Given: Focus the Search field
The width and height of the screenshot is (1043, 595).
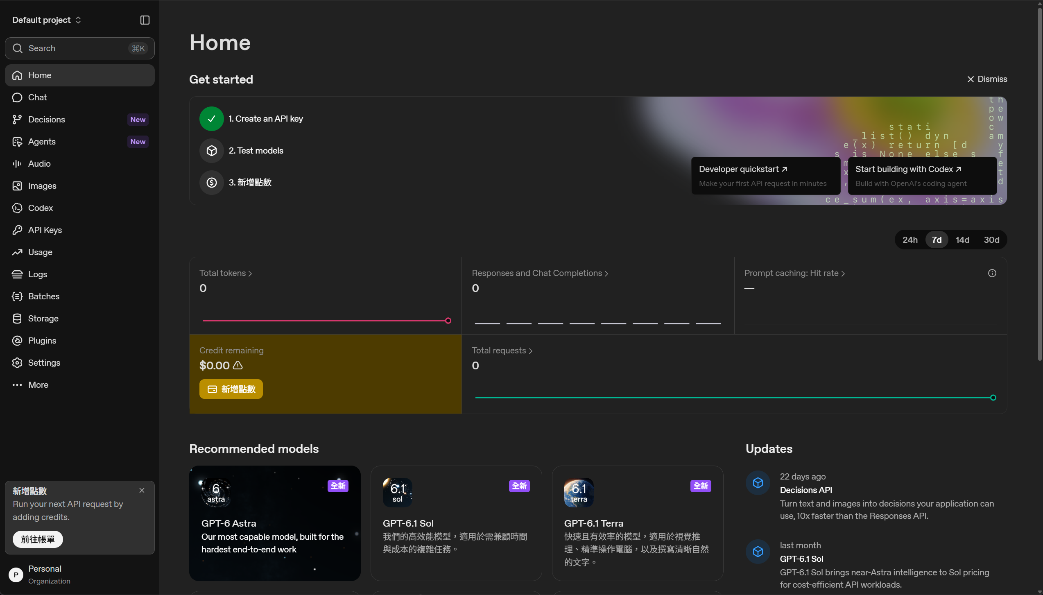Looking at the screenshot, I should tap(79, 48).
